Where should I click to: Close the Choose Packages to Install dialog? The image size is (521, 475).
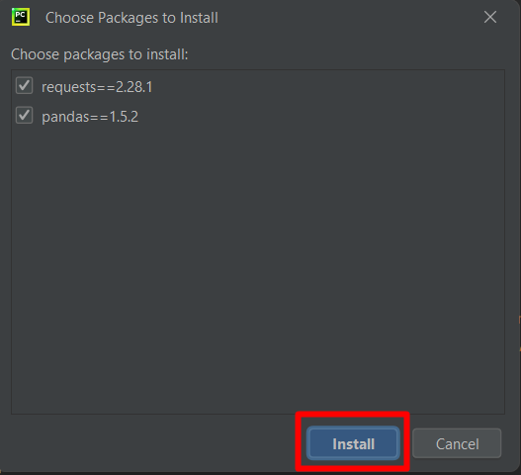click(x=490, y=17)
